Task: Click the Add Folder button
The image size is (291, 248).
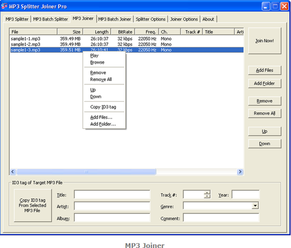Action: point(264,83)
